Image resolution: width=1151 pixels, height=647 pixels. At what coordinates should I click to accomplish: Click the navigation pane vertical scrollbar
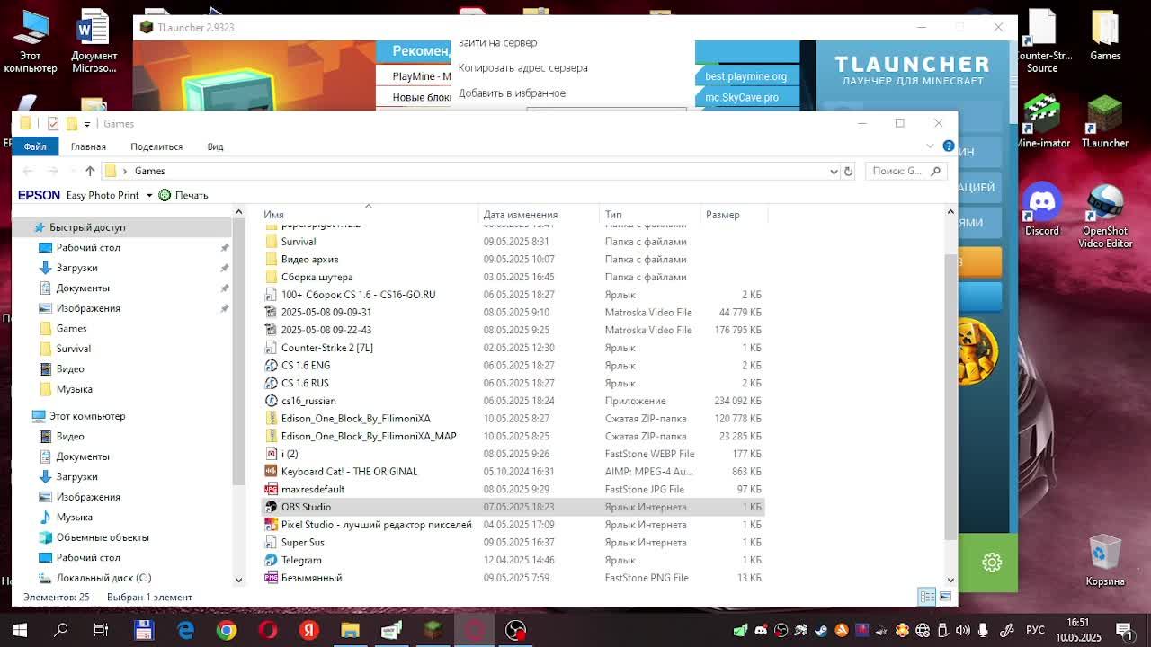point(238,350)
